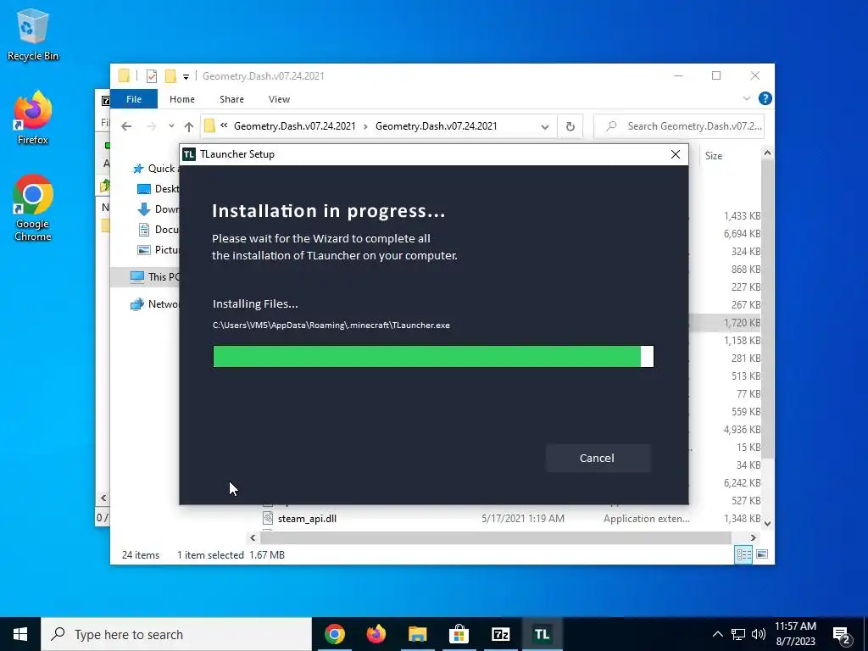
Task: Click the New folder quick access icon
Action: coord(170,75)
